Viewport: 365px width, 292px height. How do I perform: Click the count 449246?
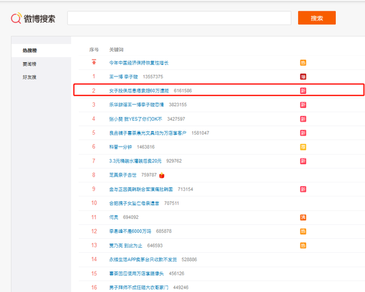click(181, 287)
